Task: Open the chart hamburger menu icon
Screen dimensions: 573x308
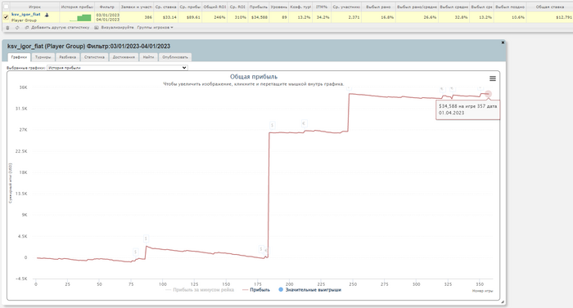Action: (x=493, y=78)
